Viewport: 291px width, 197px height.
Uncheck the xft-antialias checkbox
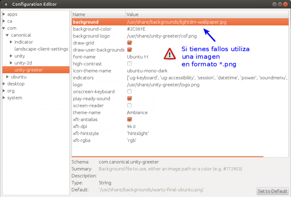129,119
